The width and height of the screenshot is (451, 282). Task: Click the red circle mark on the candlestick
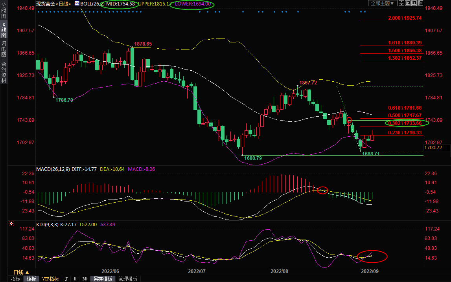click(349, 120)
